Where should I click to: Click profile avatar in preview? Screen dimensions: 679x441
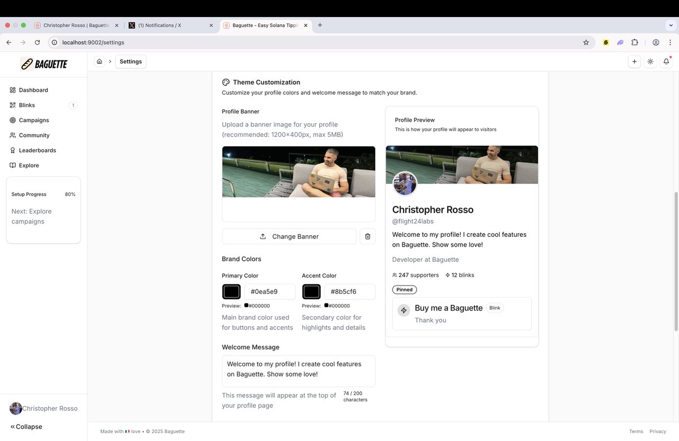[405, 184]
